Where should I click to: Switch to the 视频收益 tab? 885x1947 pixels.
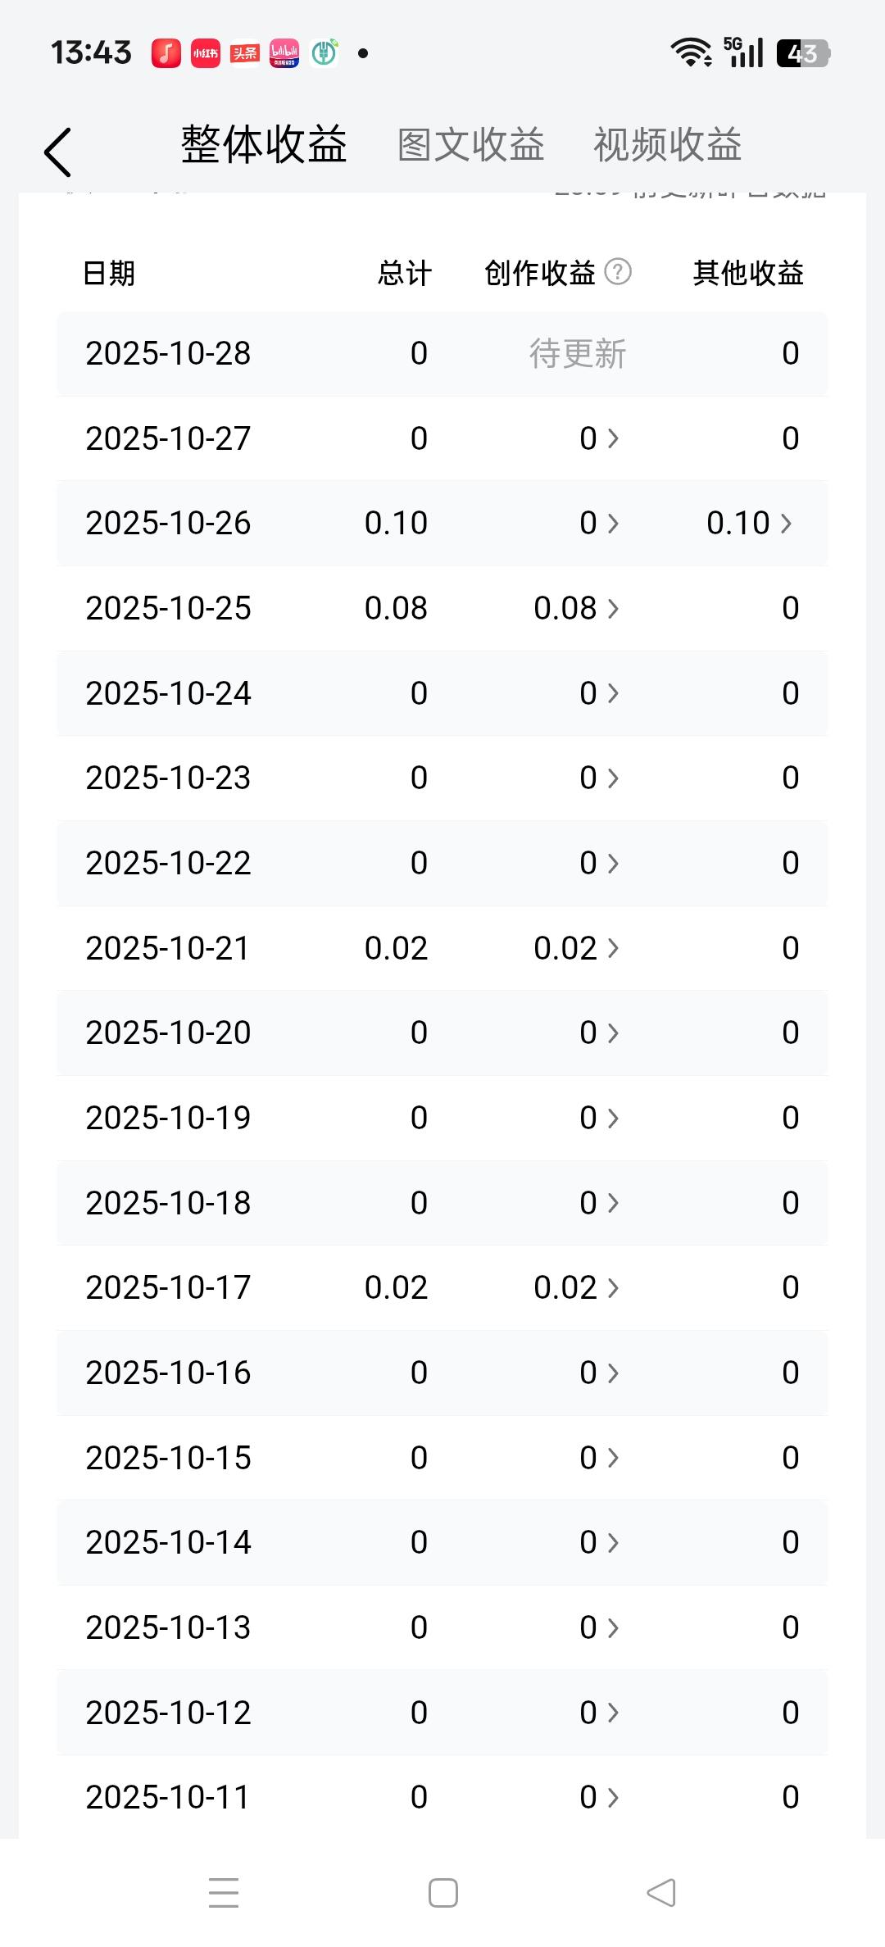click(x=667, y=146)
